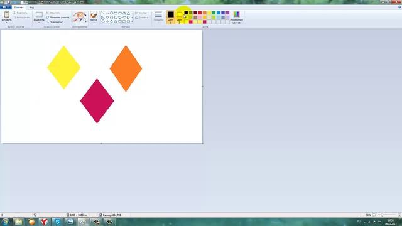402x226 pixels.
Task: Select the Oval shape
Action: click(x=112, y=13)
